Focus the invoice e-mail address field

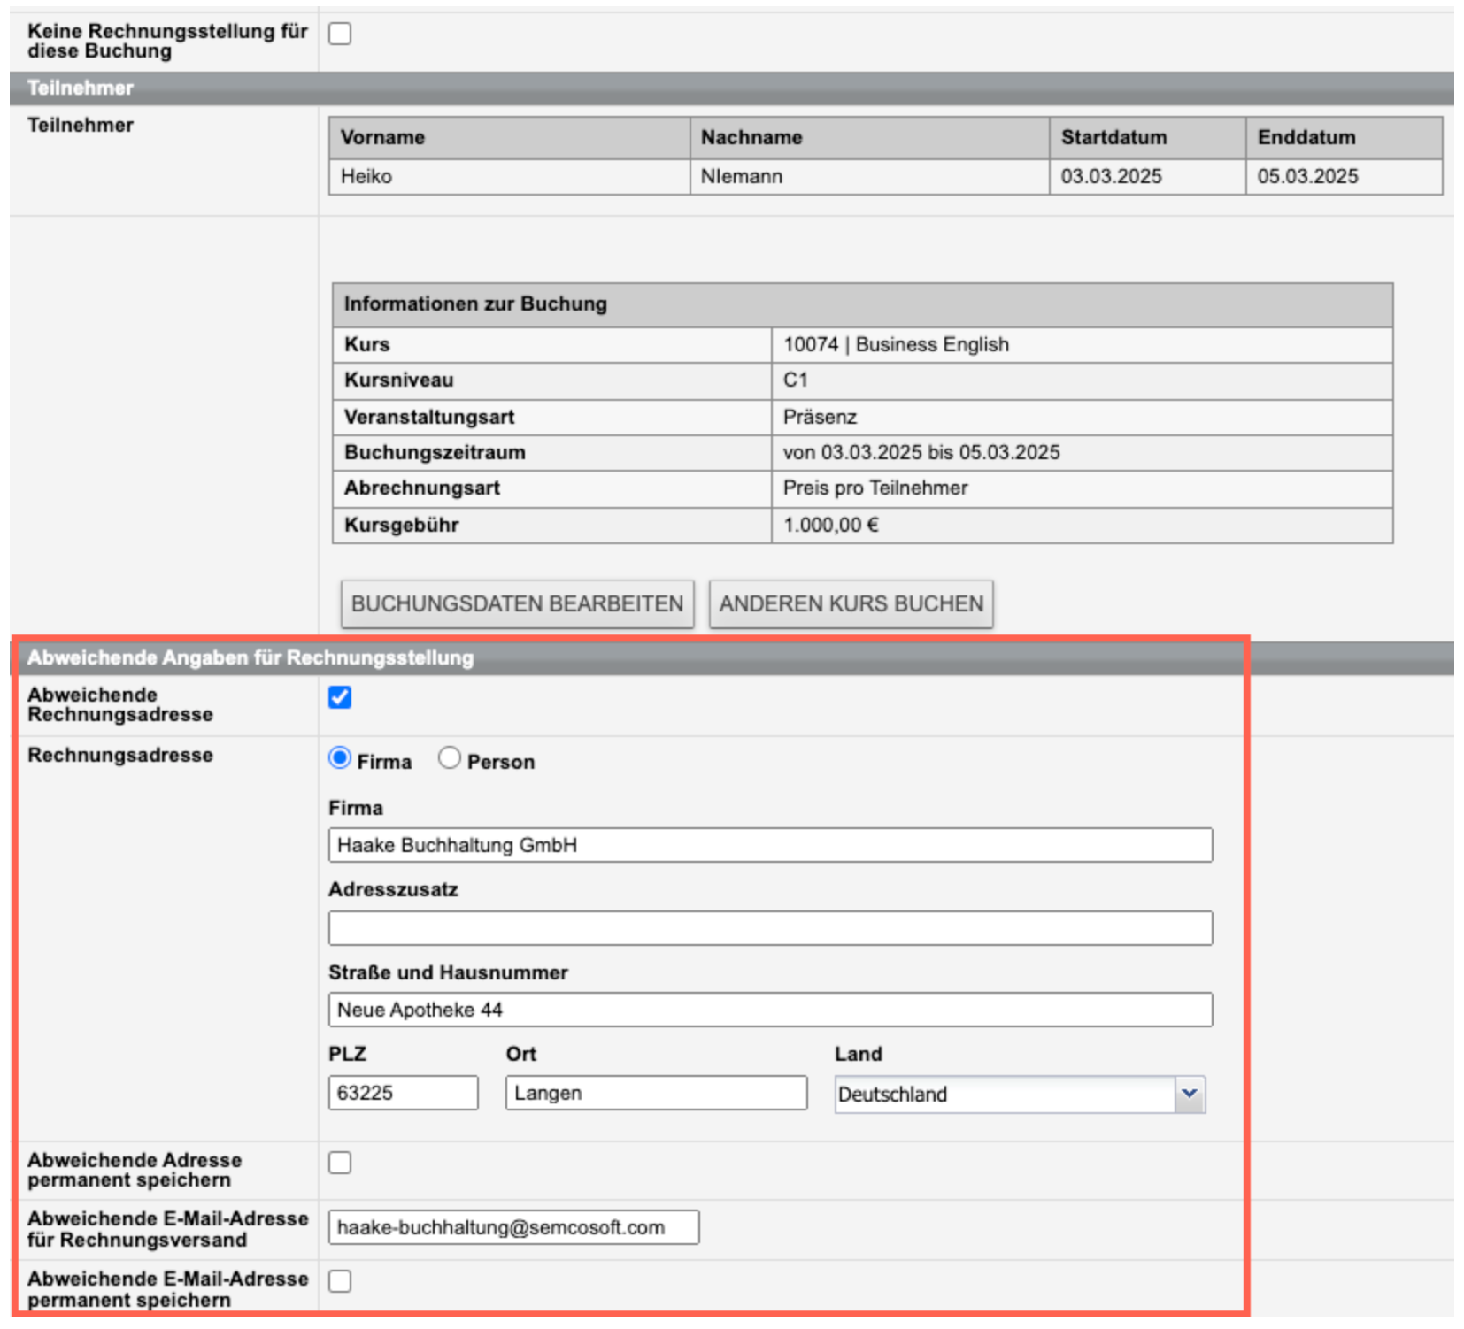tap(513, 1227)
